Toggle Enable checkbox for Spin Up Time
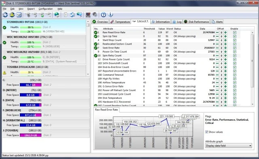Viewport: 259px width, 159px height. (x=235, y=36)
